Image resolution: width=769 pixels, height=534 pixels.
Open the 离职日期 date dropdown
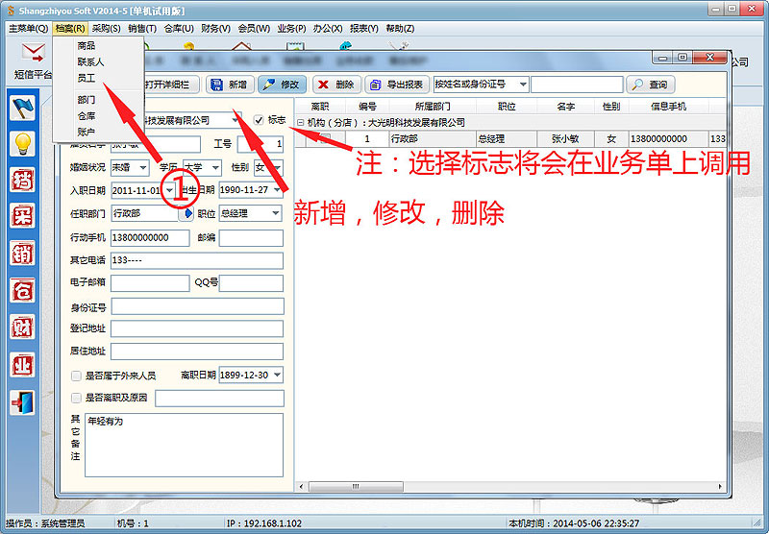pos(277,376)
